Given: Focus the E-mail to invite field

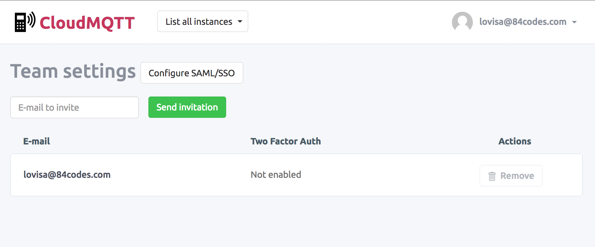Looking at the screenshot, I should click(x=75, y=107).
